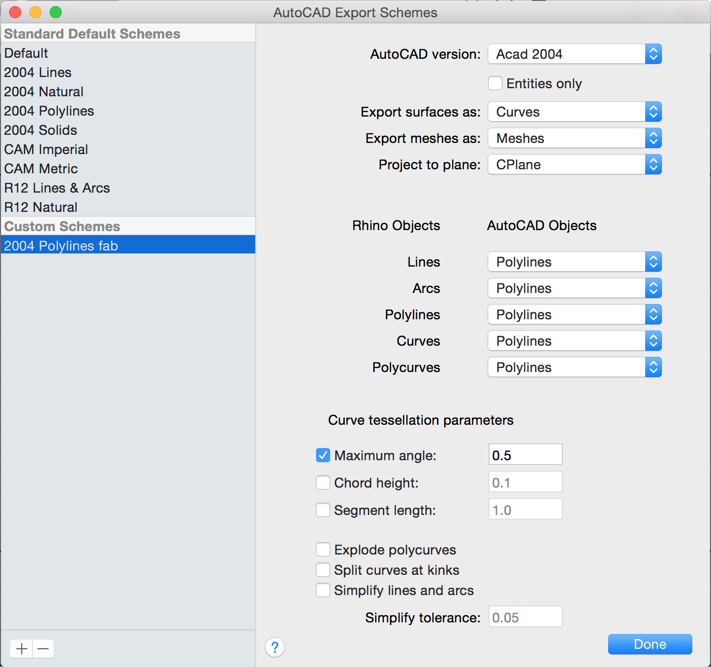Click the plus icon to add scheme
This screenshot has width=711, height=667.
pyautogui.click(x=22, y=648)
